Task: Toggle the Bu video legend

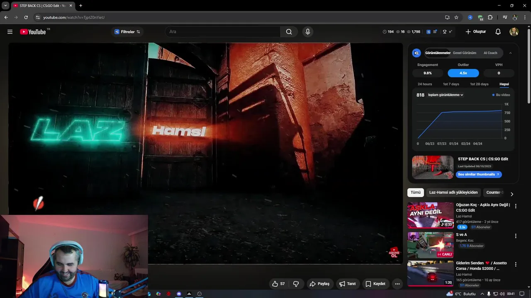Action: pyautogui.click(x=501, y=95)
